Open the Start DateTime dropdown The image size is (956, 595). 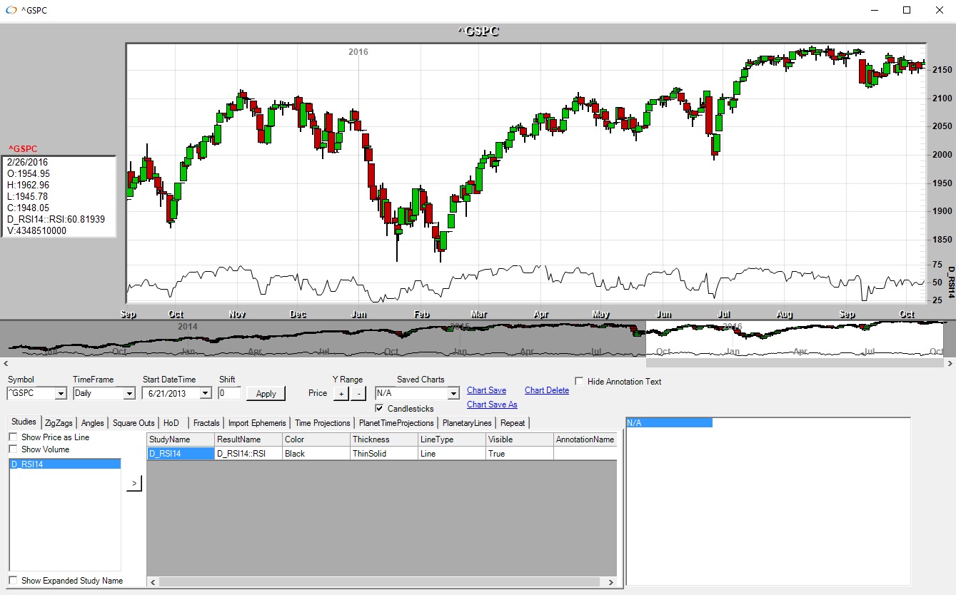206,393
